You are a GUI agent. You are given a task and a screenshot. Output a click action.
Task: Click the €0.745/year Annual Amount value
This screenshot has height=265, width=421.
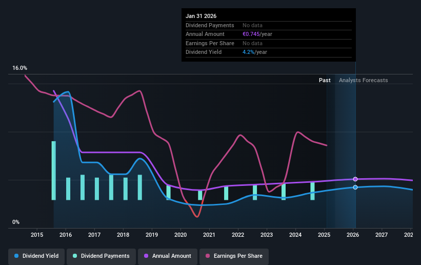[x=257, y=34]
